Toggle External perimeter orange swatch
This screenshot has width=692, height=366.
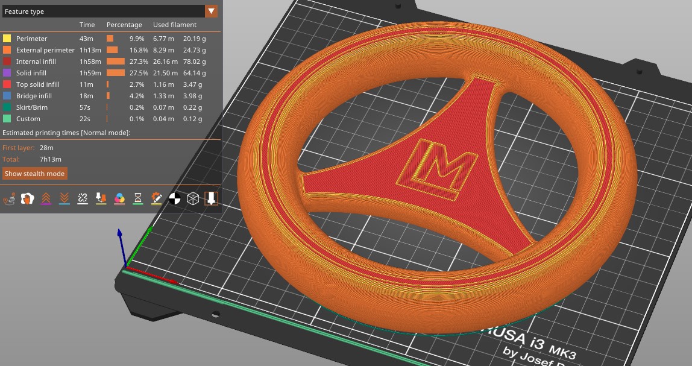click(7, 50)
